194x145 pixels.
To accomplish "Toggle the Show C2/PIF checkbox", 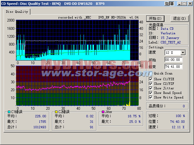I will [x=151, y=84].
